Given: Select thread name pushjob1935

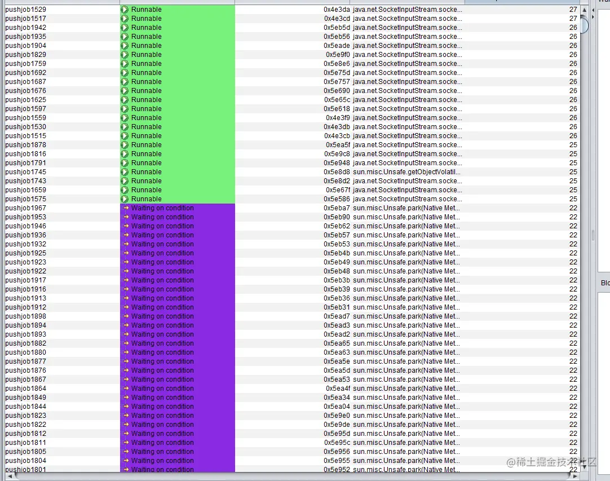Looking at the screenshot, I should point(26,37).
